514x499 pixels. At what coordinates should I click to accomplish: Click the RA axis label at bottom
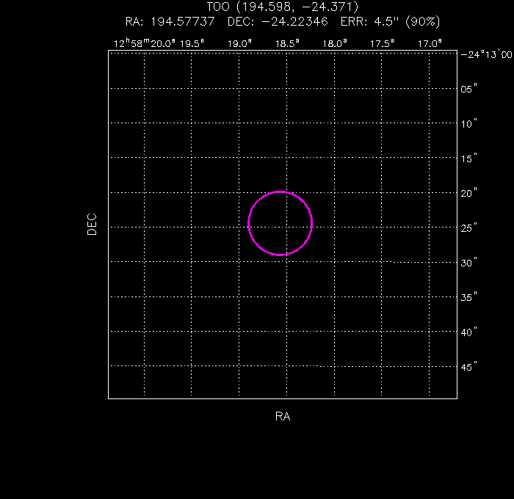pyautogui.click(x=283, y=417)
